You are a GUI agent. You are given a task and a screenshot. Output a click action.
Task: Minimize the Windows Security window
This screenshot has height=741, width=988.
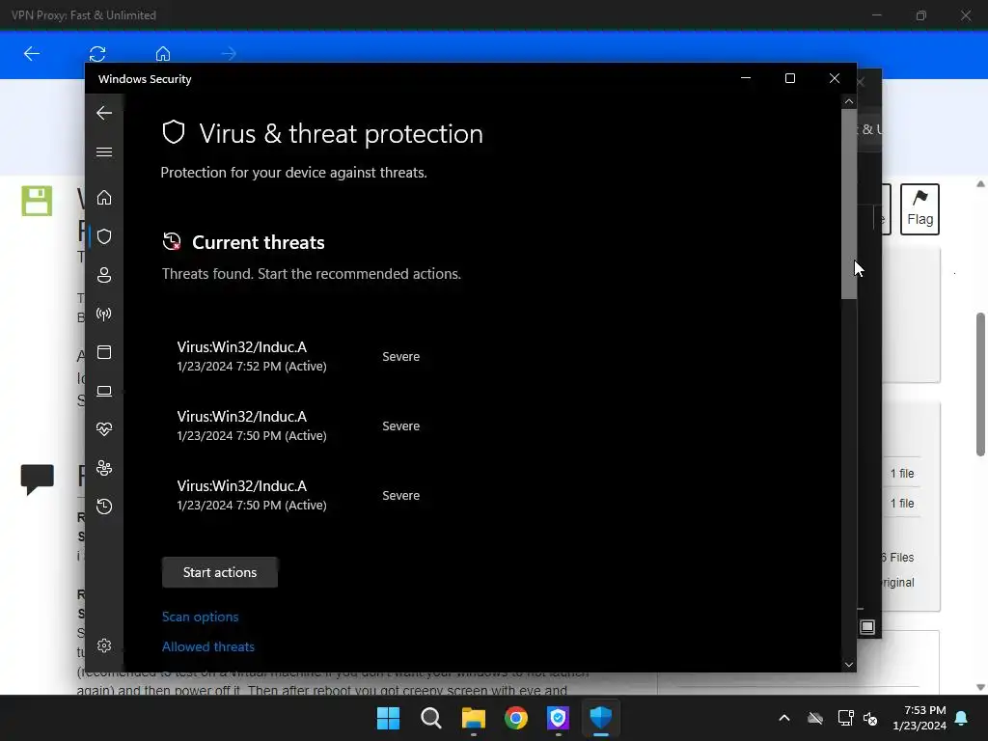point(746,78)
